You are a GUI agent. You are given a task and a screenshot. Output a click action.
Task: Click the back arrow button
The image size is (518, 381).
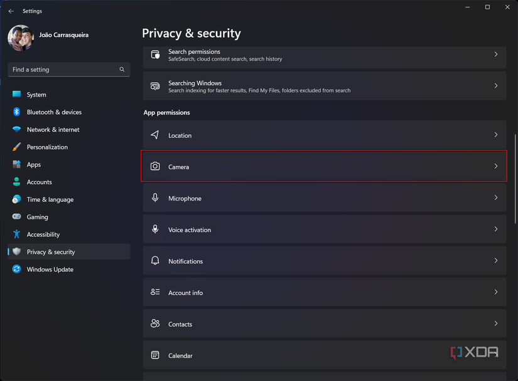coord(11,11)
